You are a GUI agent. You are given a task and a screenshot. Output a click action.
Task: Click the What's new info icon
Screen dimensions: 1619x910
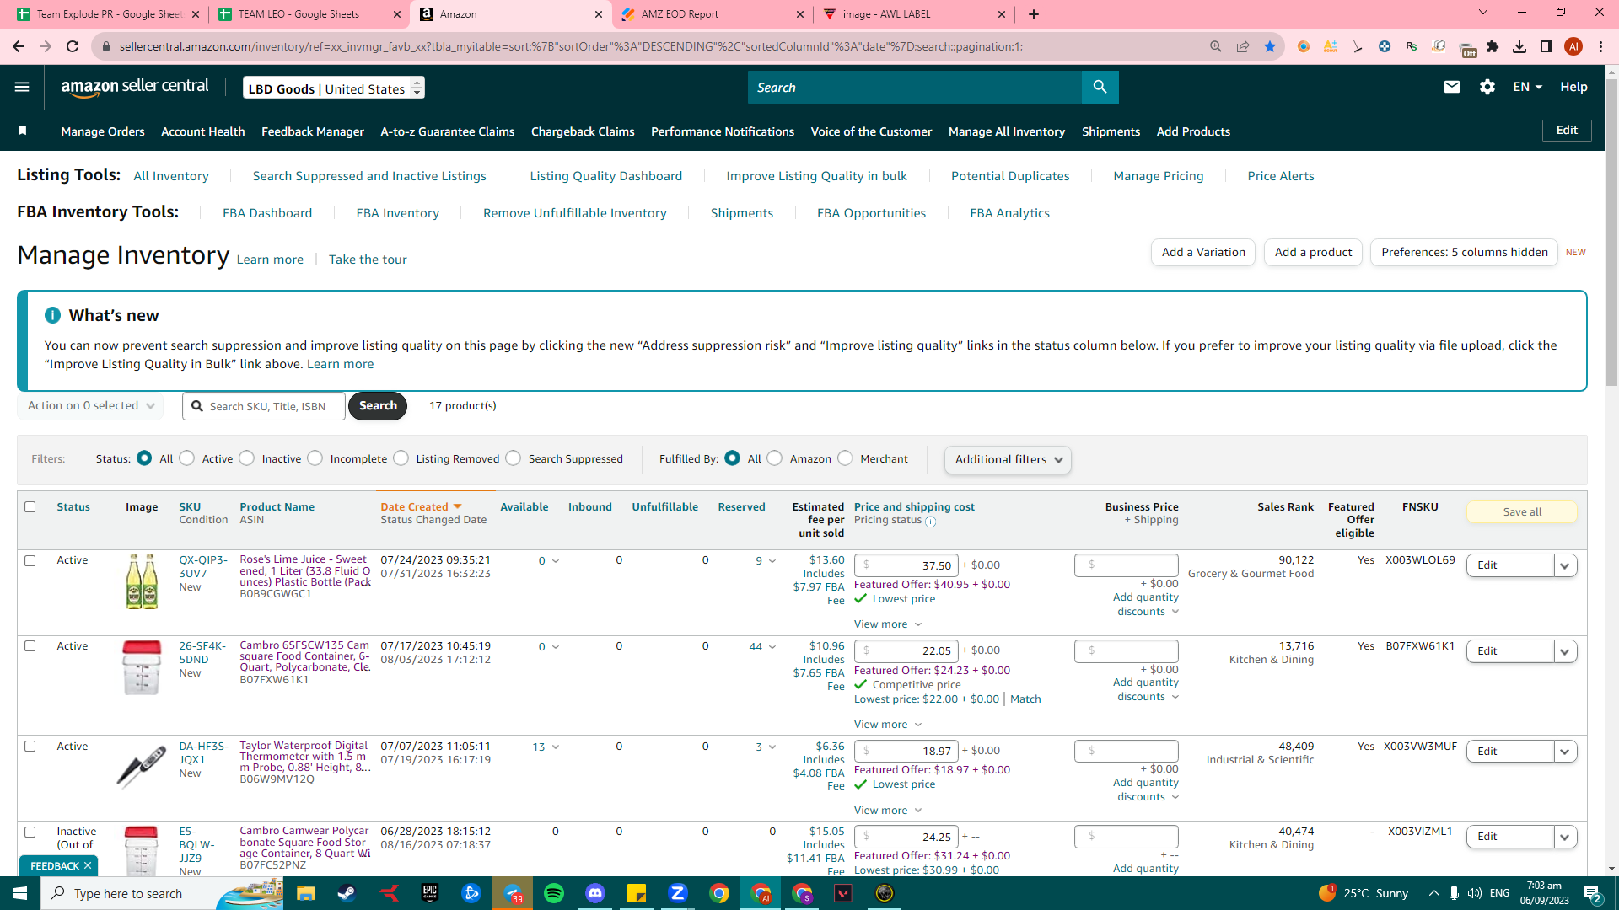click(x=52, y=315)
